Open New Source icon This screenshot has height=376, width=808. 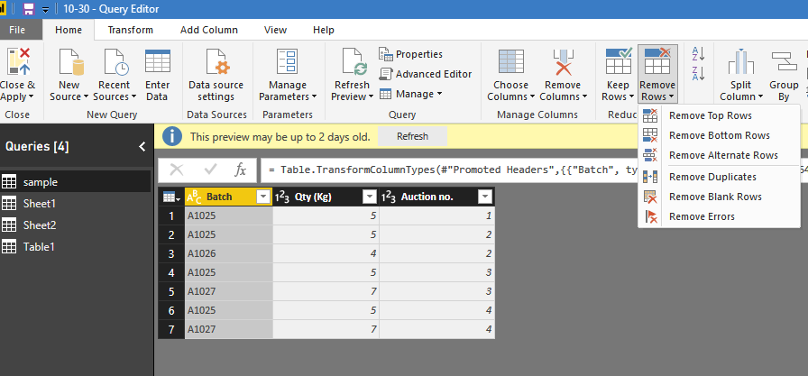(x=71, y=62)
